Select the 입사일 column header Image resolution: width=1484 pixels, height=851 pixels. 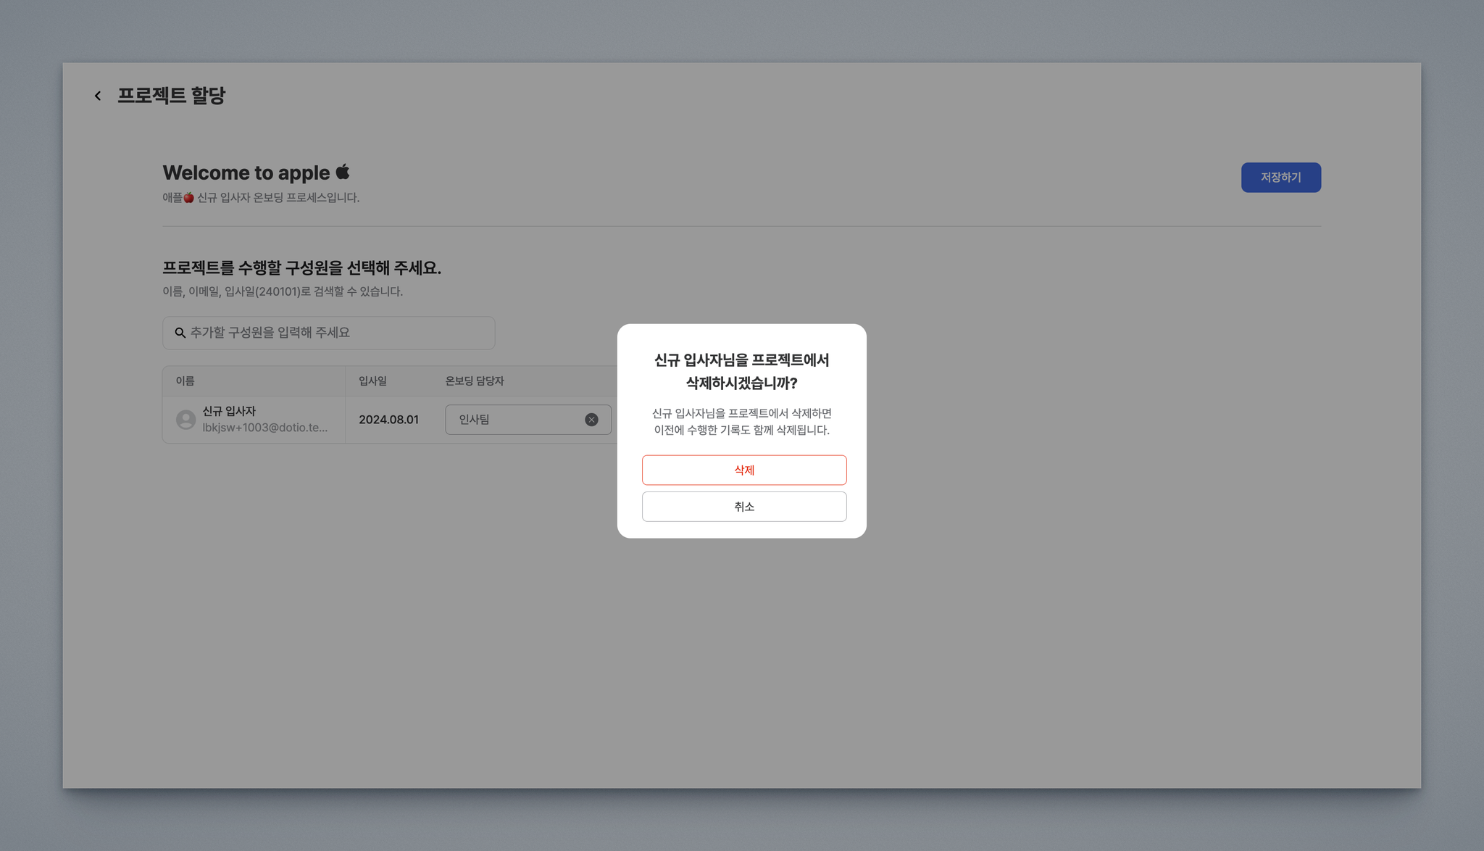tap(372, 381)
